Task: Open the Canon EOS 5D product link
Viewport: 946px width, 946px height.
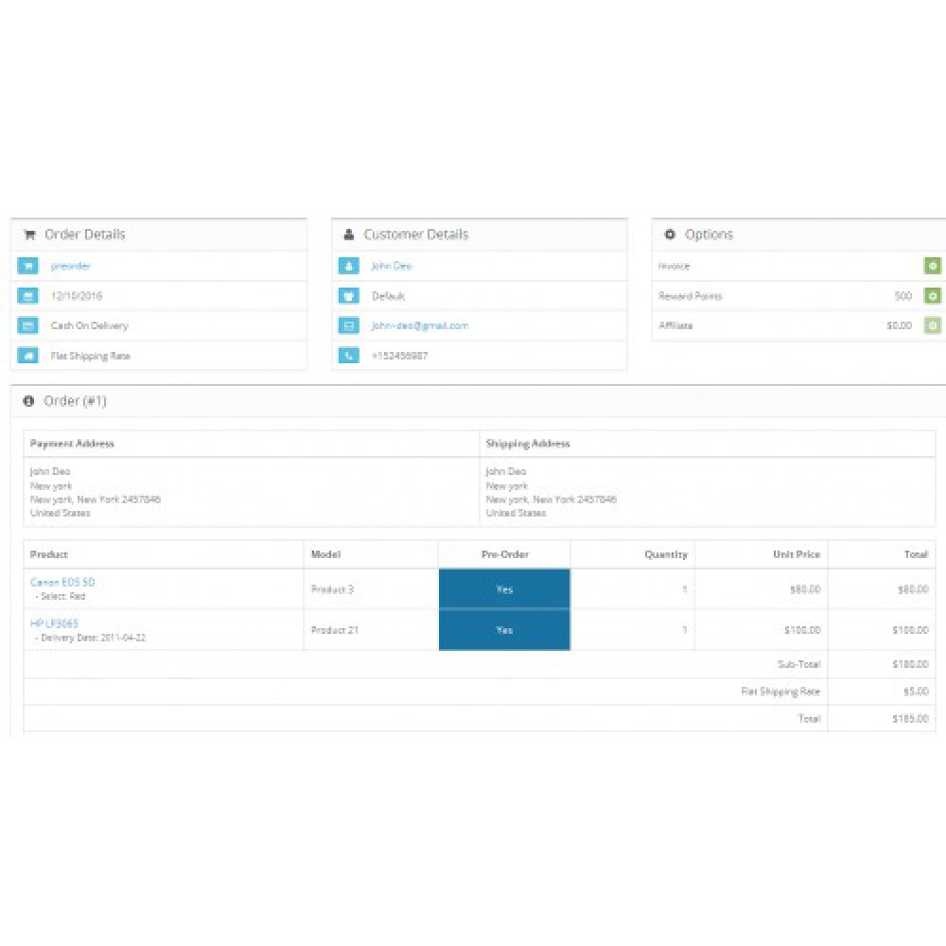Action: [62, 582]
